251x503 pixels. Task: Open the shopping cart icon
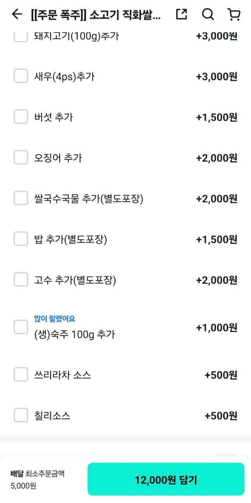[x=234, y=15]
